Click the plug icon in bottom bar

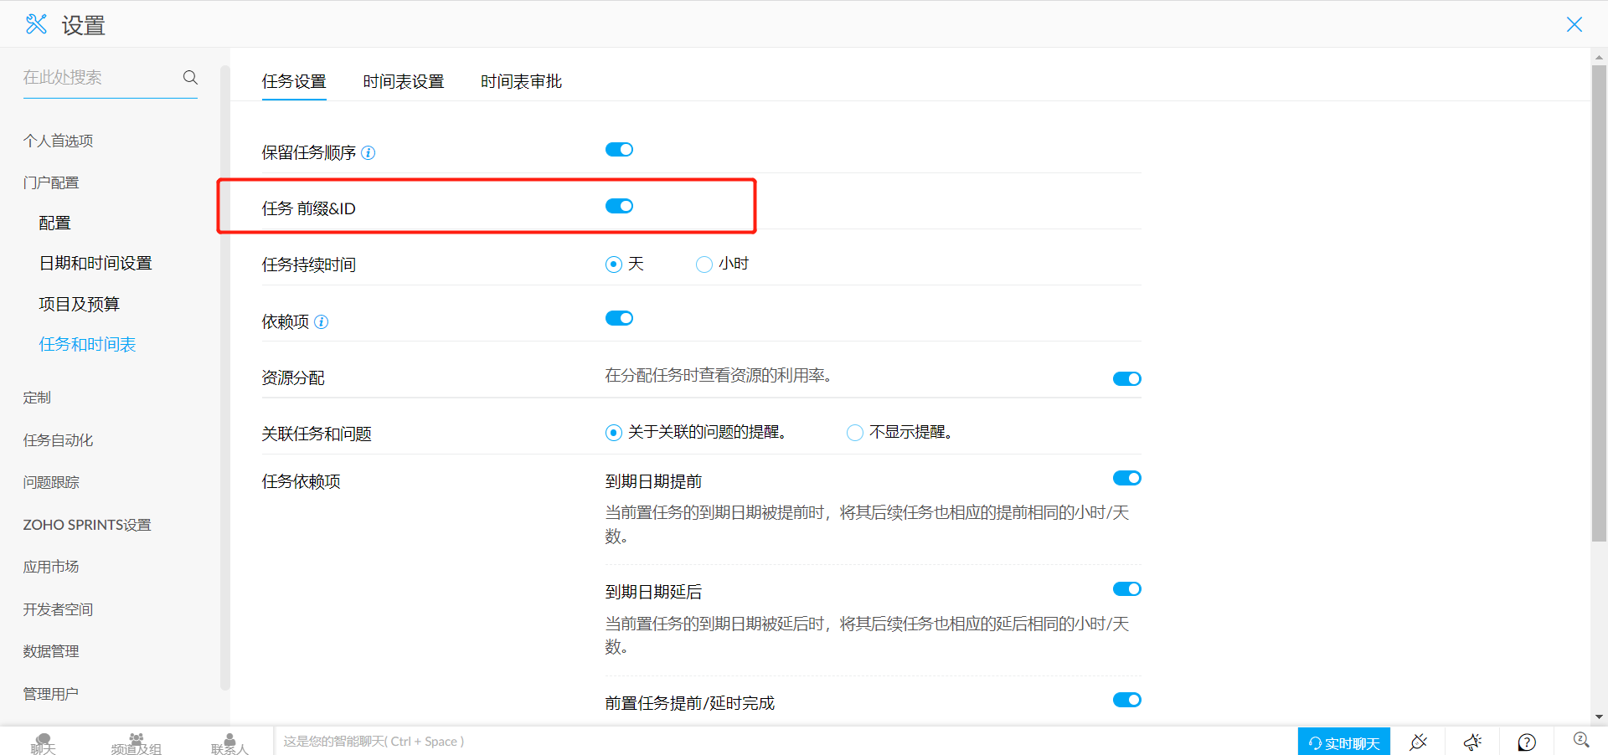coord(1418,742)
